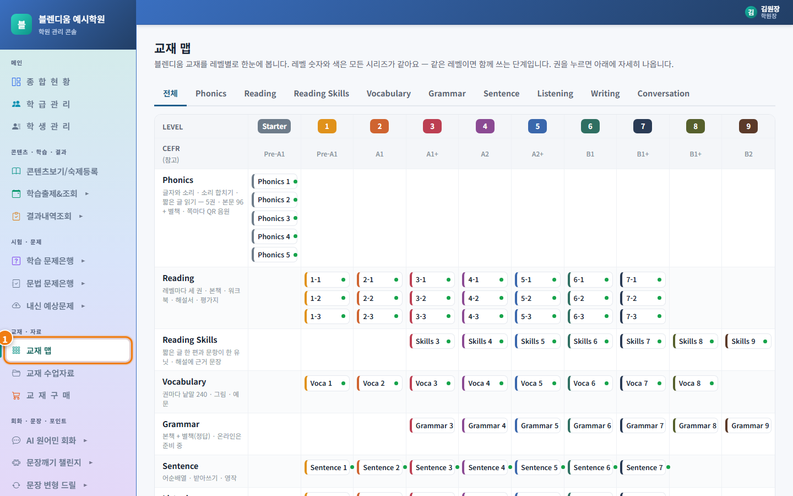Click the 학급관리 people icon
The image size is (793, 496).
(16, 104)
